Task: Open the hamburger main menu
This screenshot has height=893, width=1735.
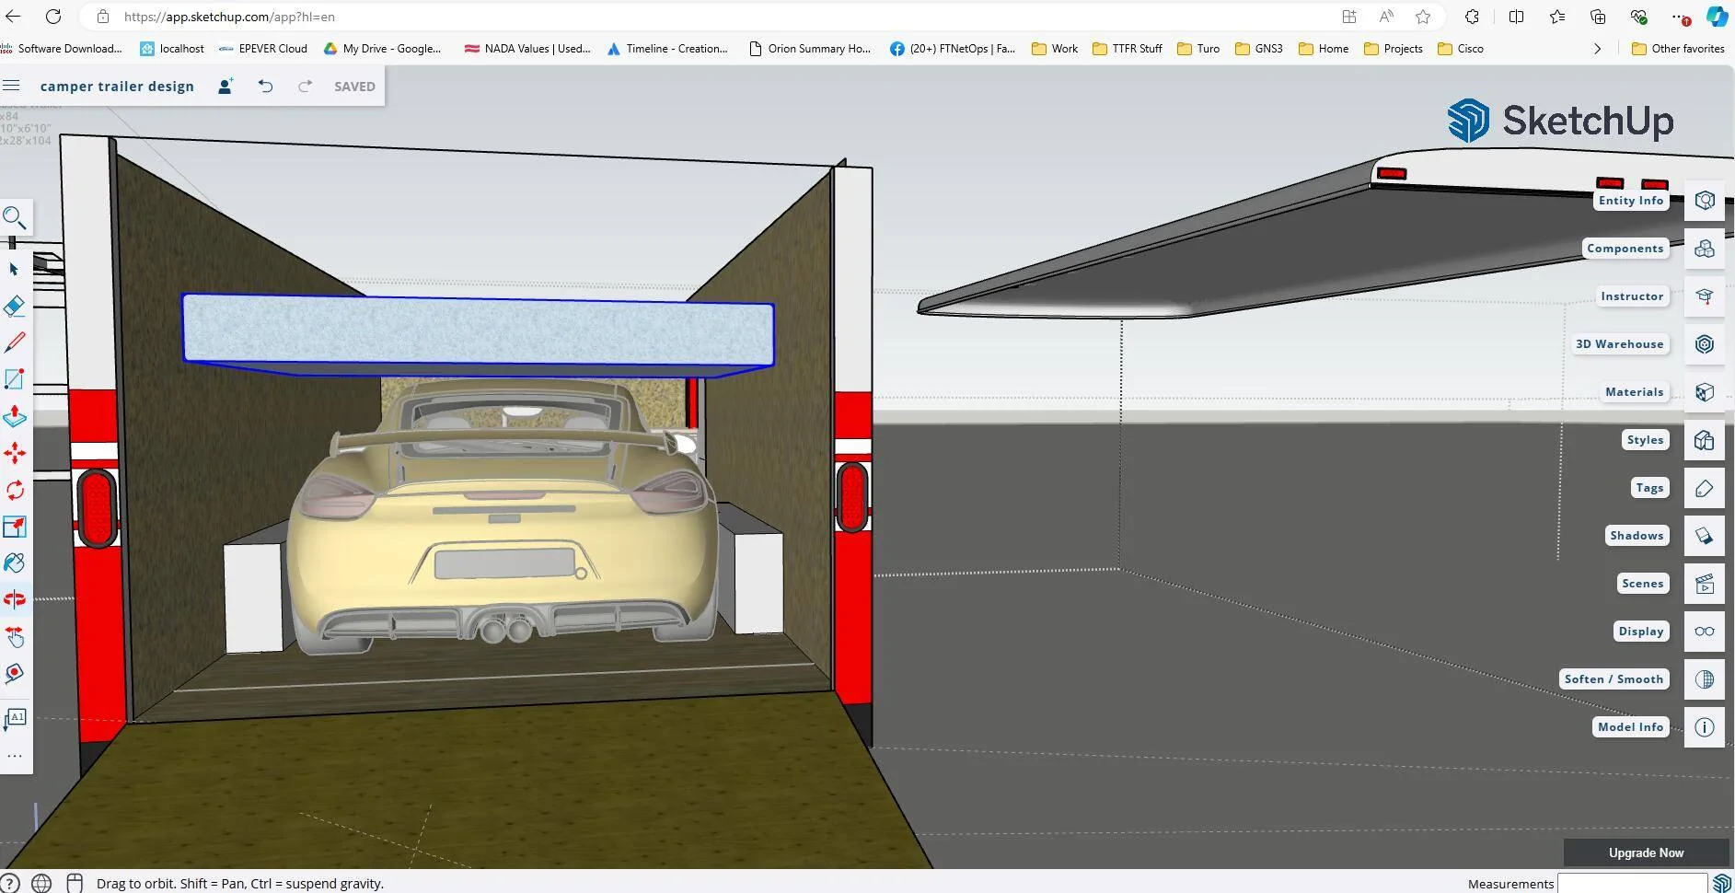Action: click(x=11, y=86)
